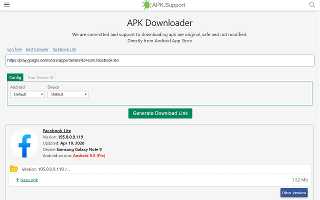This screenshot has width=320, height=200.
Task: Click the Facebook Lite title link
Action: click(57, 130)
